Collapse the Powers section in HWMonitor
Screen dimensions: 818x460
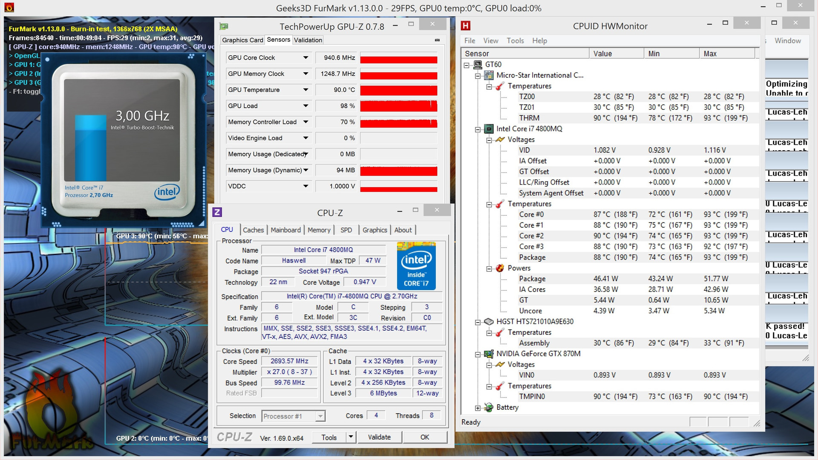pos(489,269)
